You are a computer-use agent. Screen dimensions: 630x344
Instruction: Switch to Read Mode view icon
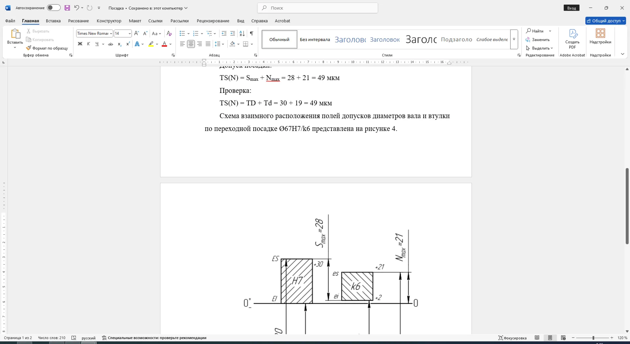[537, 338]
